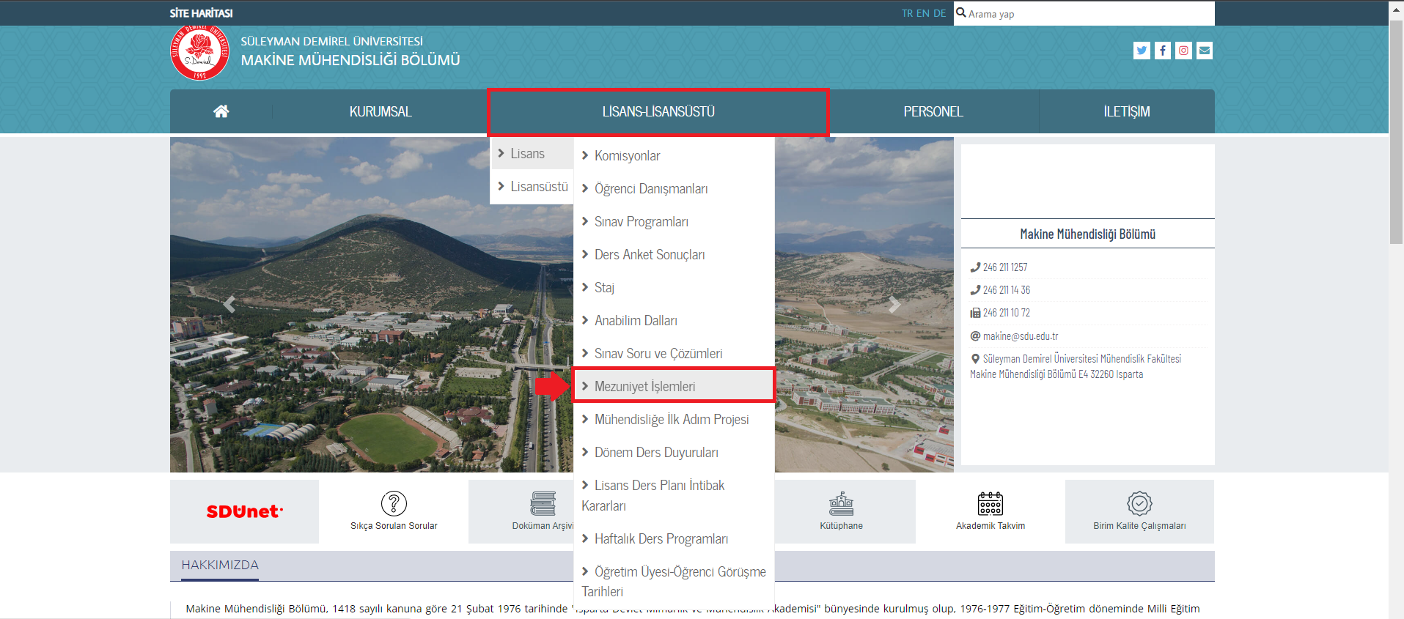Open the Facebook social icon
Screen dimensions: 1404x619
coord(1163,51)
